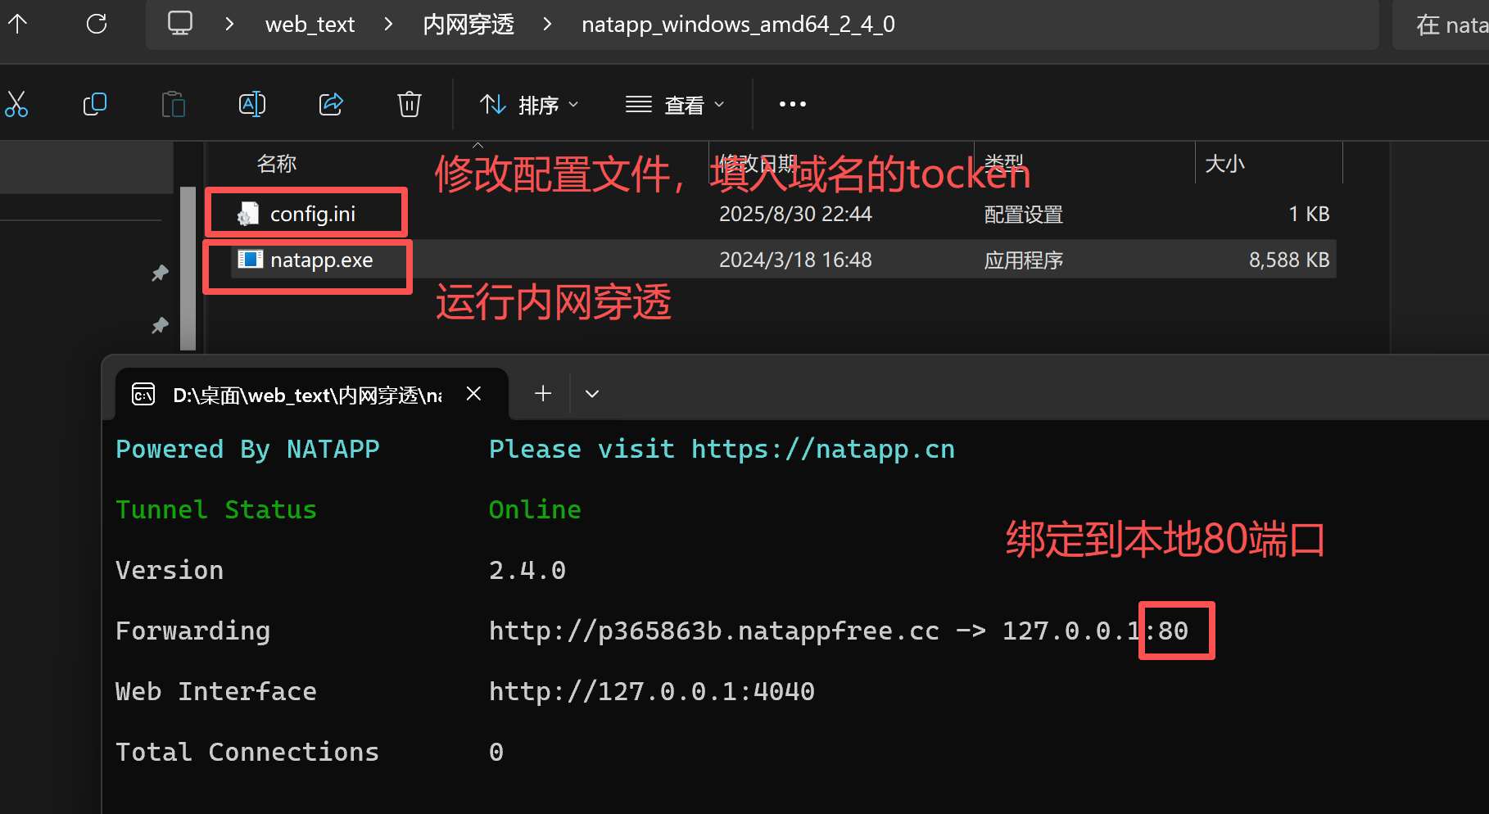The width and height of the screenshot is (1489, 814).
Task: Click the 2024/3/18 16:48 date cell
Action: tap(795, 260)
